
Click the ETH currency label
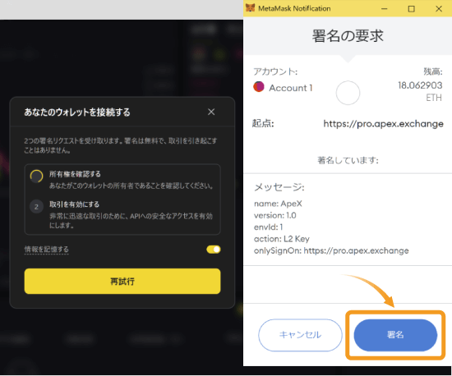[x=434, y=98]
